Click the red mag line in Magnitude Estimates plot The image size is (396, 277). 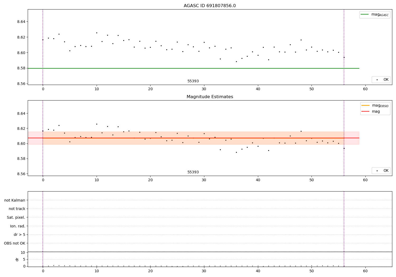[193, 138]
